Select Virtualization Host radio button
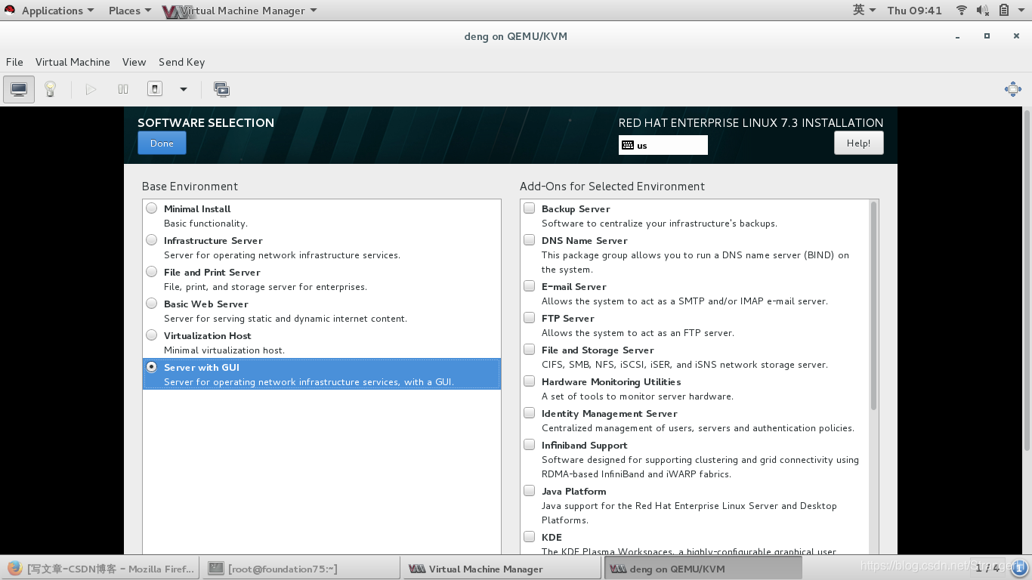This screenshot has width=1032, height=580. click(152, 335)
